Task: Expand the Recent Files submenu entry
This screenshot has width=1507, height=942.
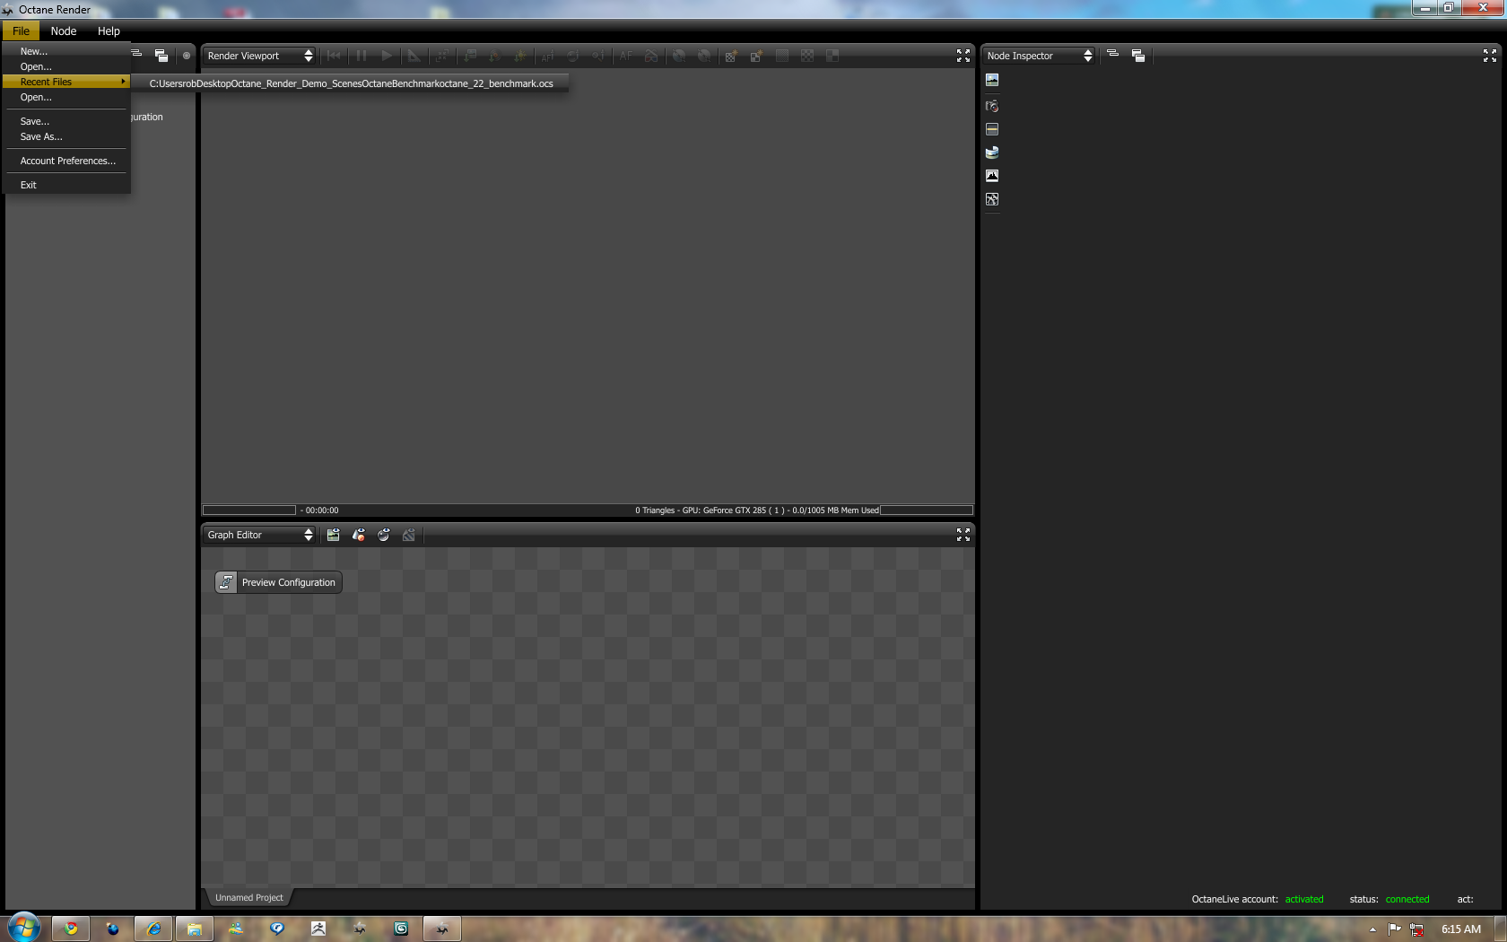Action: pos(66,82)
